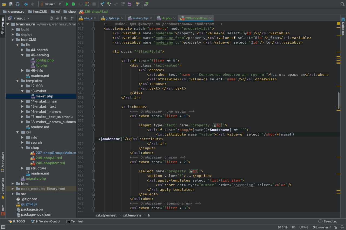
Task: Click the Run with Coverage icon
Action: point(80,4)
